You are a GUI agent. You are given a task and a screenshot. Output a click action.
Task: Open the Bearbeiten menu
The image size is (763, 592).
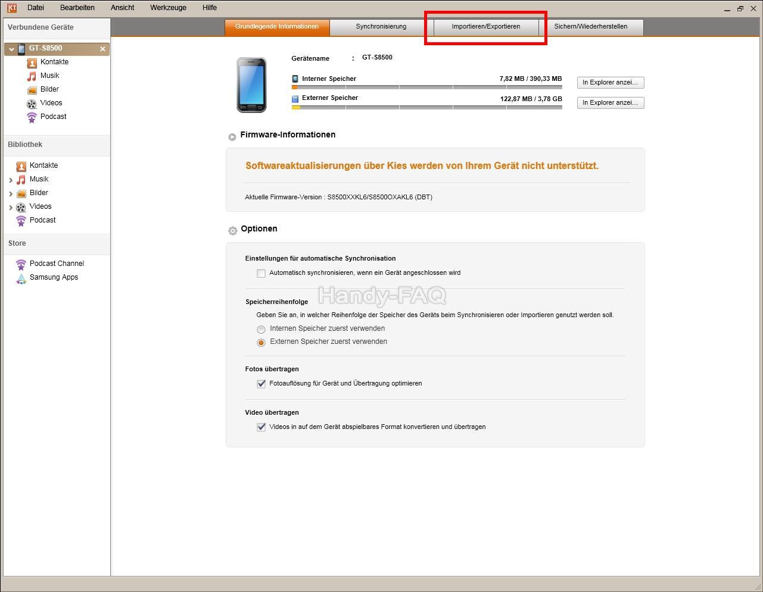(77, 8)
